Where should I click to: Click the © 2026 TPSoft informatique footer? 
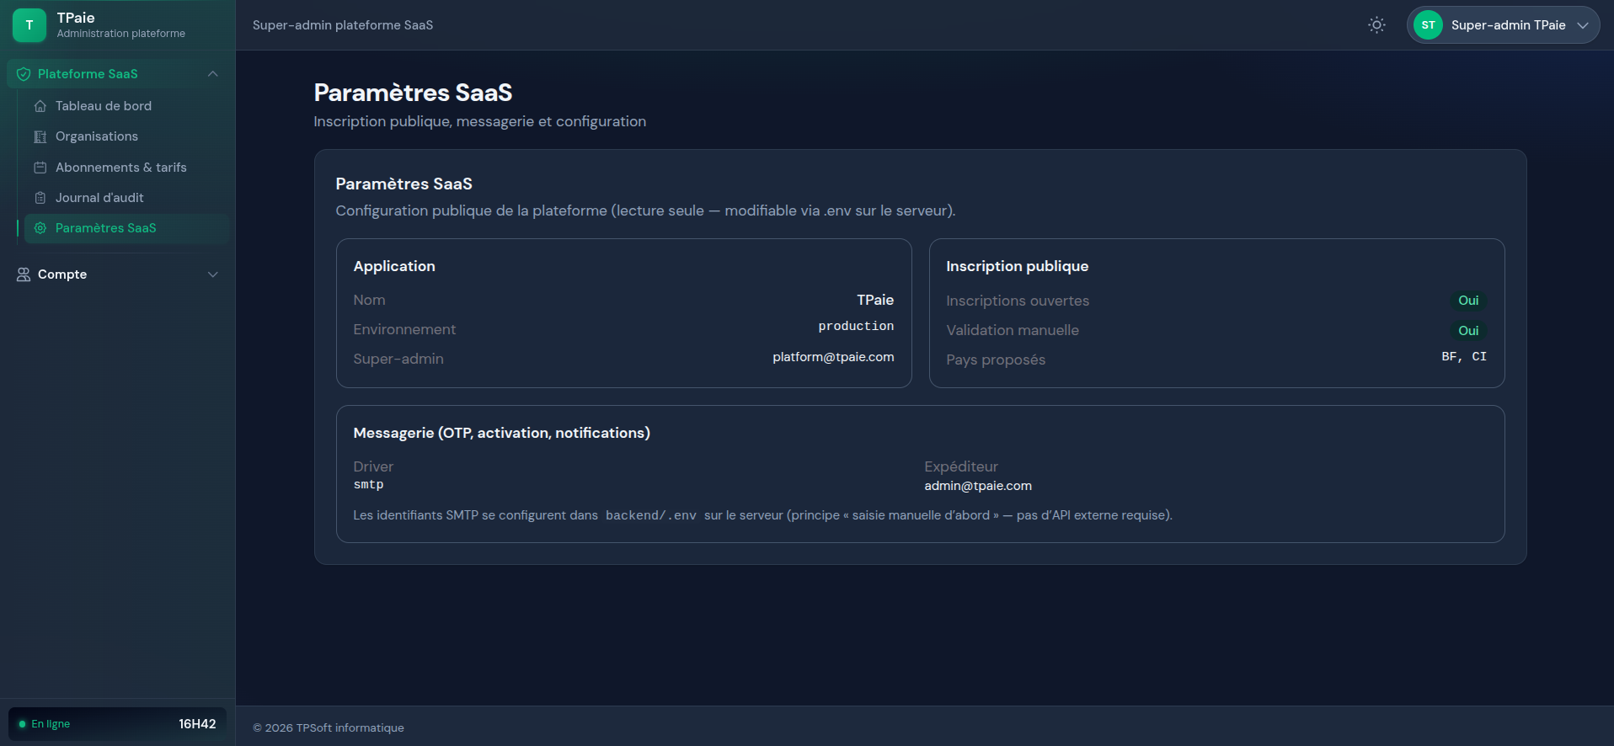329,728
